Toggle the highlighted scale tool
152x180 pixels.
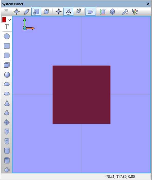[x=36, y=12]
